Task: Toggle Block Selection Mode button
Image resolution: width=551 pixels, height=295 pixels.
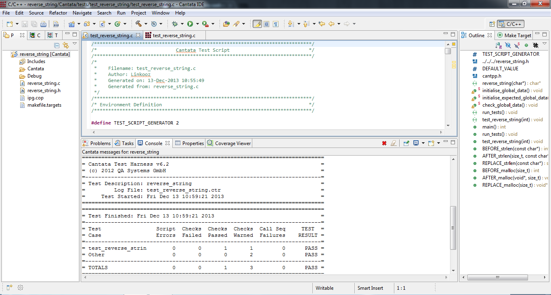Action: 266,24
